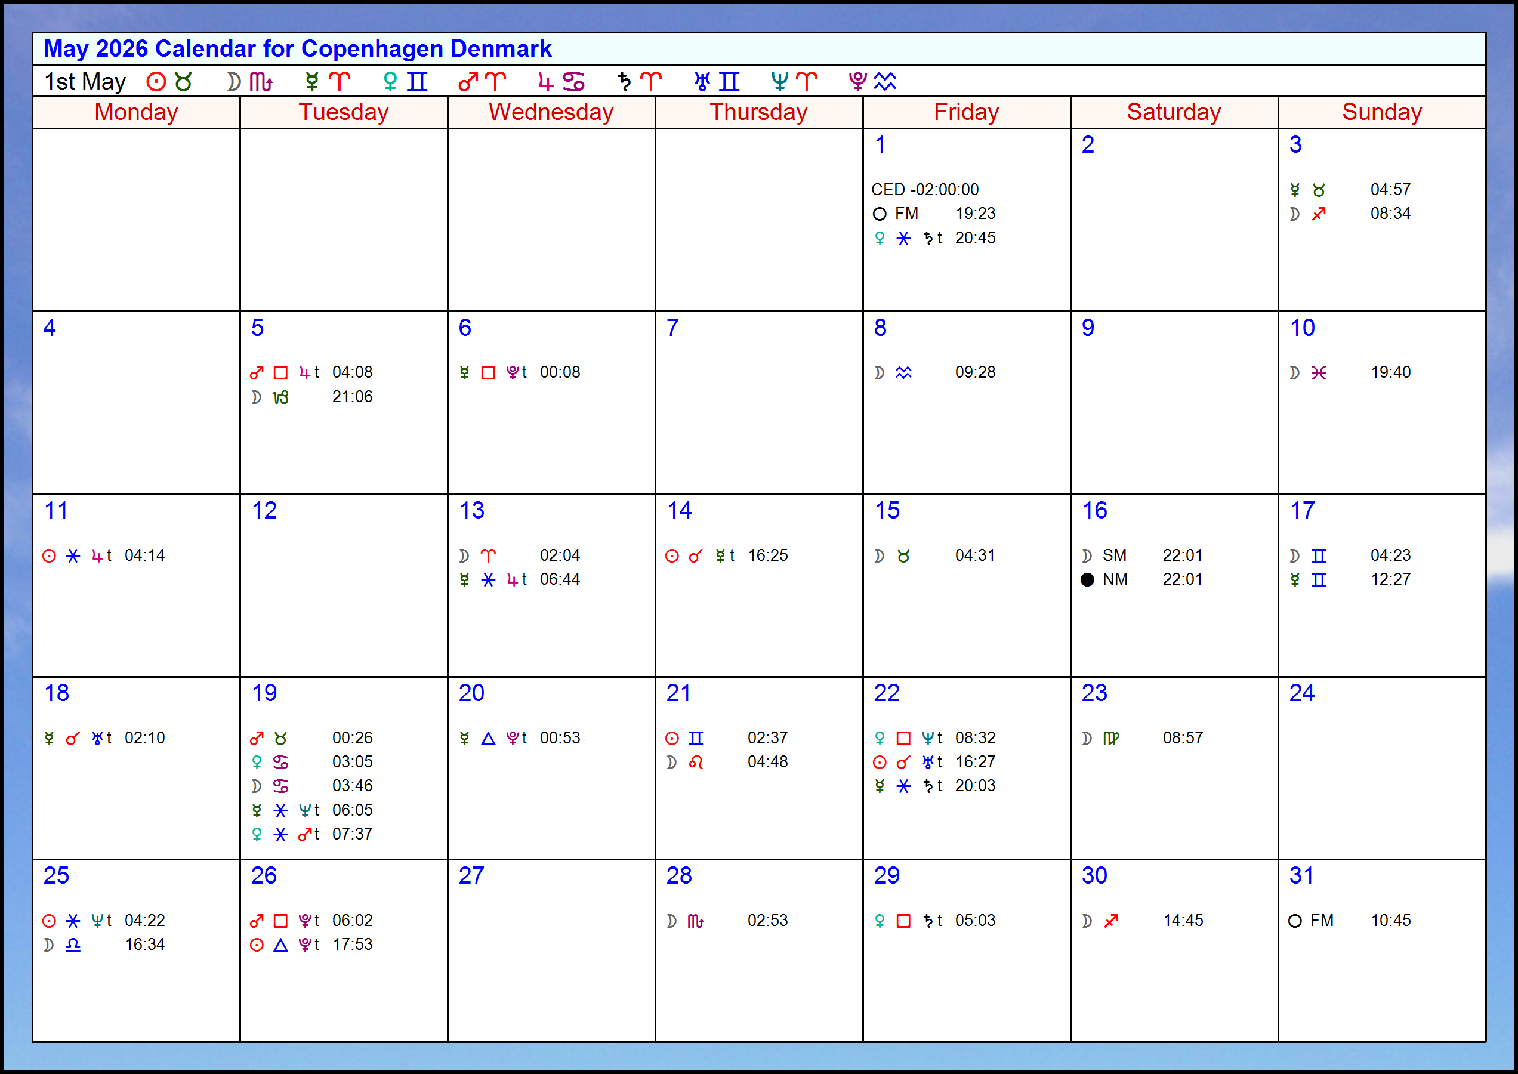Select day number 4 in the calendar

coord(50,328)
